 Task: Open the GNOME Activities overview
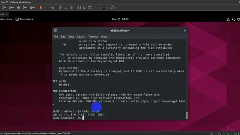pyautogui.click(x=6, y=19)
